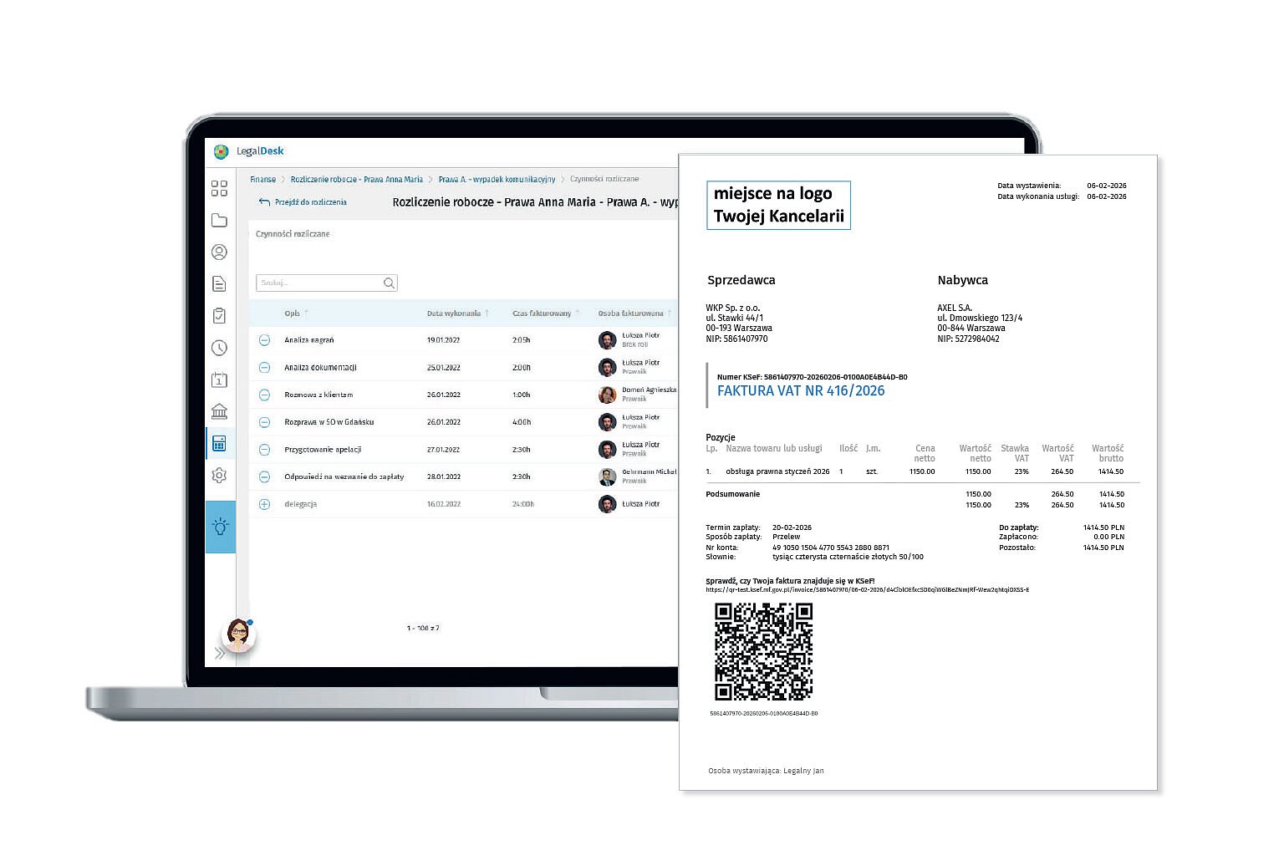Toggle the minus circle for Analiza nagrań
The height and width of the screenshot is (856, 1284).
coord(264,340)
